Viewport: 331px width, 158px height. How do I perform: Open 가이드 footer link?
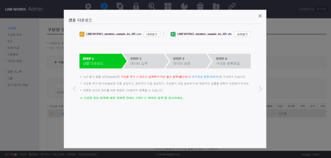(x=23, y=155)
